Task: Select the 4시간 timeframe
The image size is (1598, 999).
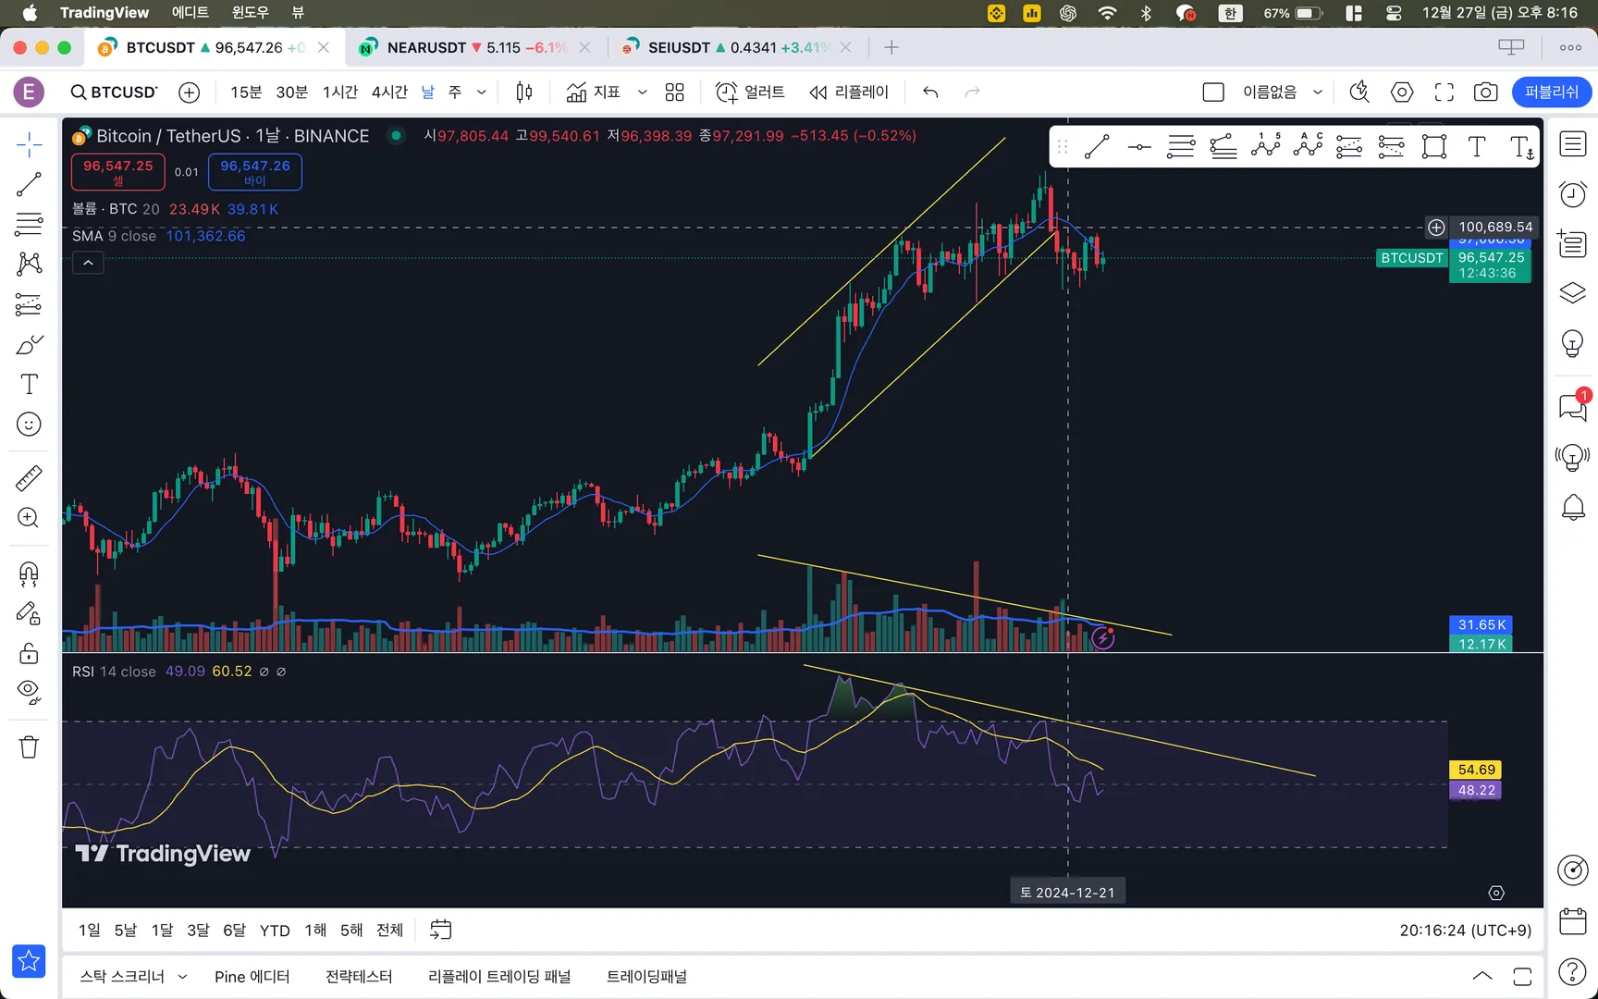Action: point(389,92)
